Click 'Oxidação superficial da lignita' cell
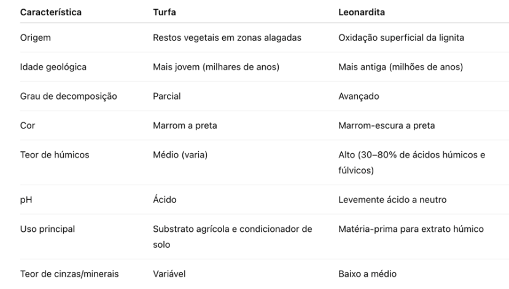The image size is (509, 289). pyautogui.click(x=401, y=38)
